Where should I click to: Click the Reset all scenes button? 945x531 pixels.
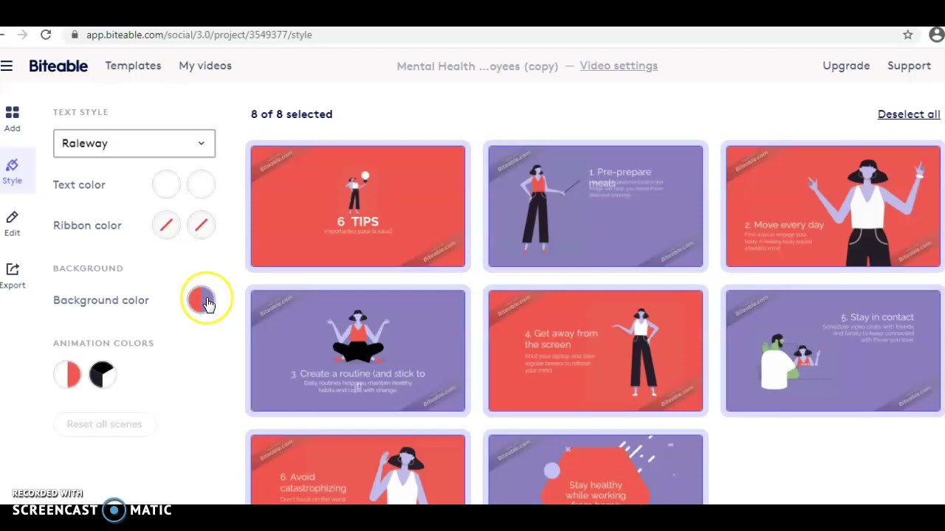coord(104,424)
